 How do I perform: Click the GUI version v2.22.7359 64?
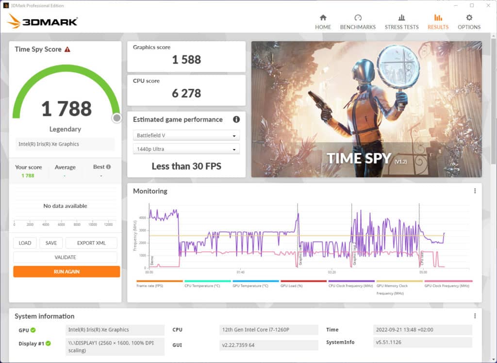(x=268, y=345)
